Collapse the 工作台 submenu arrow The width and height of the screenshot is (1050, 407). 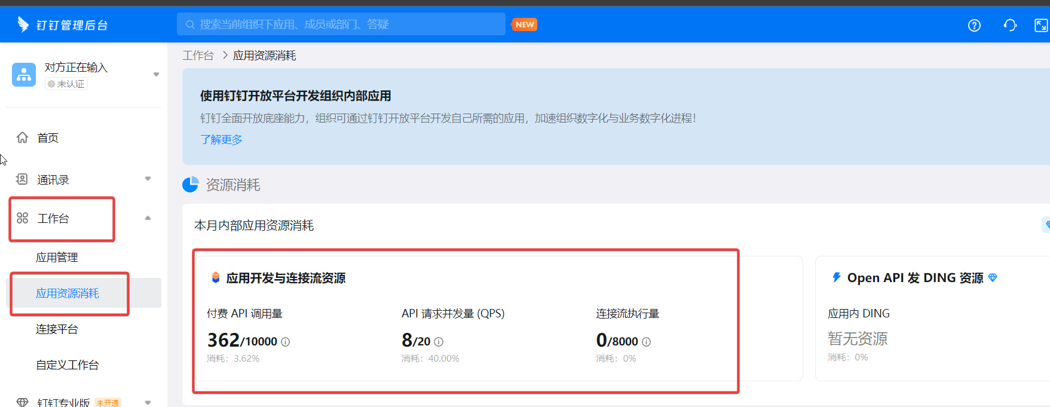[148, 218]
